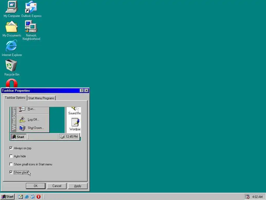Click the OK button

(36, 186)
